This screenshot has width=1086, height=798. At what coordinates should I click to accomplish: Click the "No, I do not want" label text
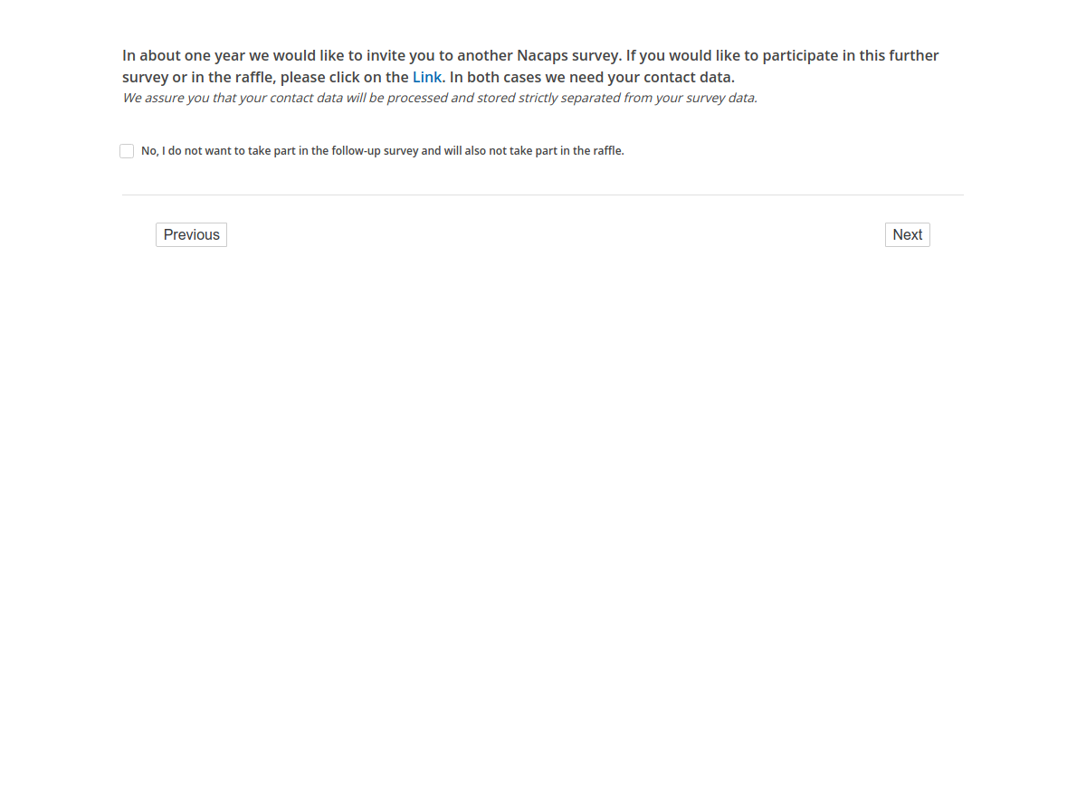tap(195, 151)
